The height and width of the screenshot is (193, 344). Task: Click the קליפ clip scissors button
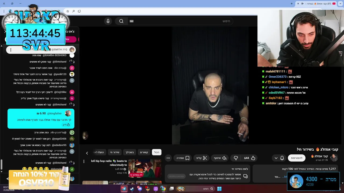202,158
